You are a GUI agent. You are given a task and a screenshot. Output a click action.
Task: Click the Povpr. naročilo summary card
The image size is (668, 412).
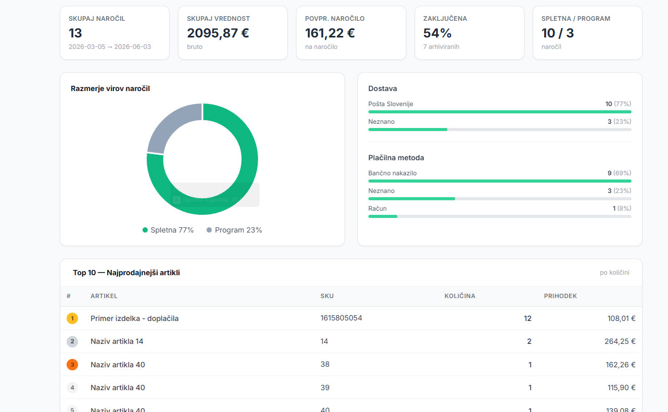click(351, 33)
